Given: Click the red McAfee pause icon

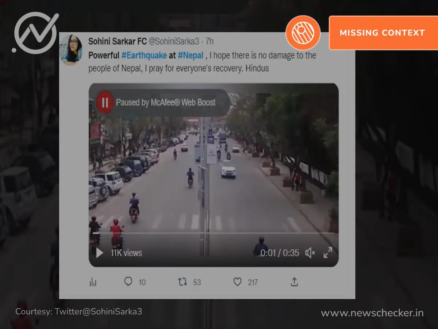Looking at the screenshot, I should tap(105, 102).
